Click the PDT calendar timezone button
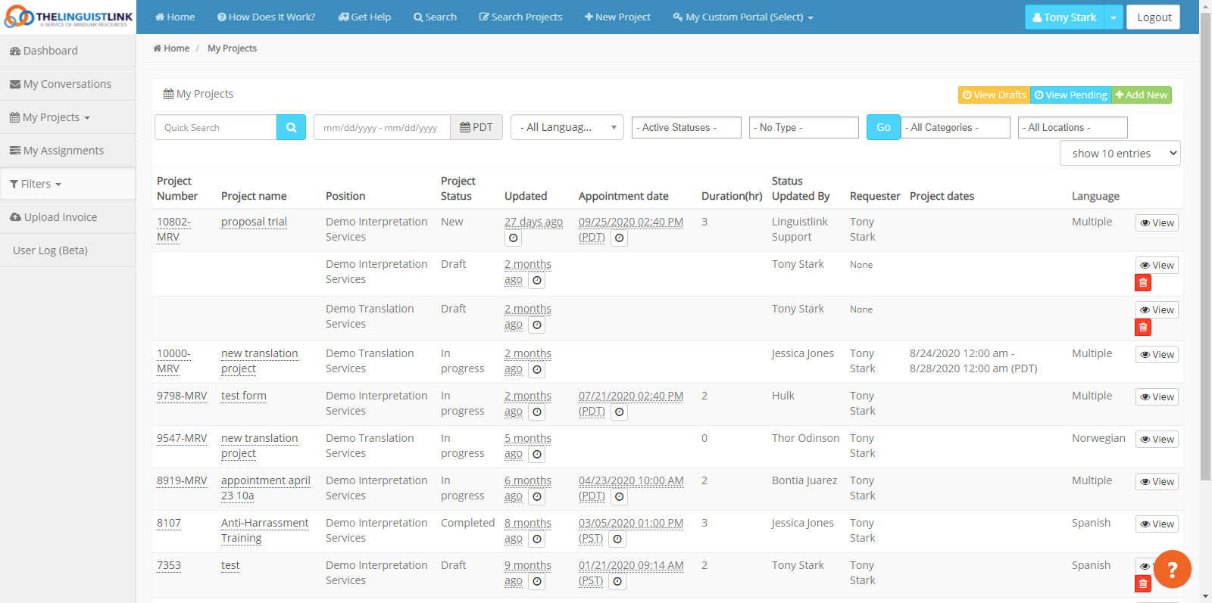This screenshot has height=603, width=1212. [476, 128]
